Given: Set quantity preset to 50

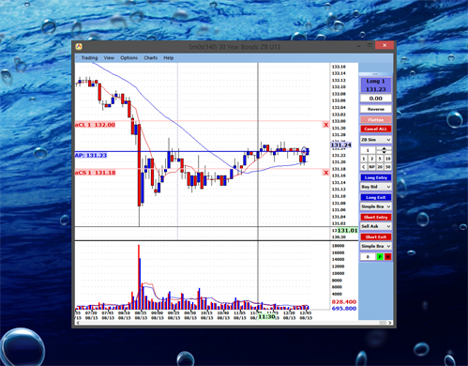Looking at the screenshot, I should pyautogui.click(x=387, y=167).
